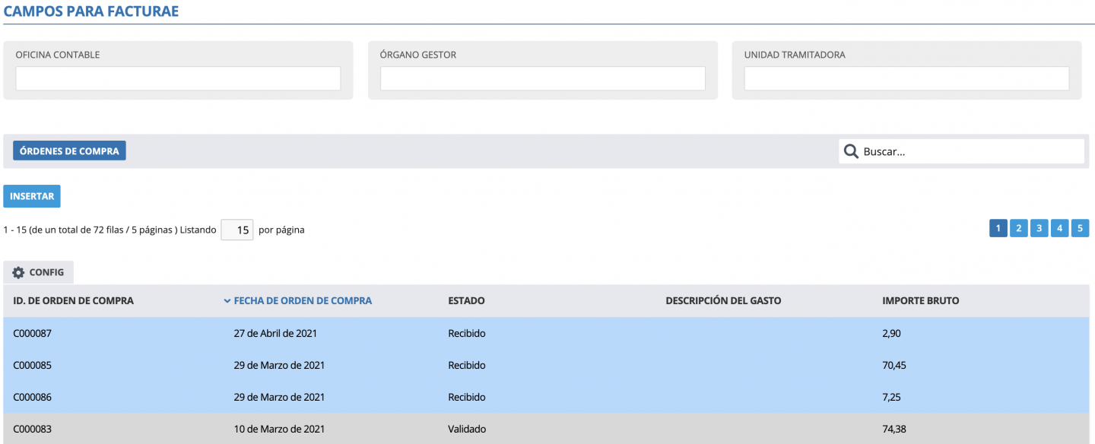Image resolution: width=1095 pixels, height=444 pixels.
Task: Edit the rows per page field
Action: (x=237, y=230)
